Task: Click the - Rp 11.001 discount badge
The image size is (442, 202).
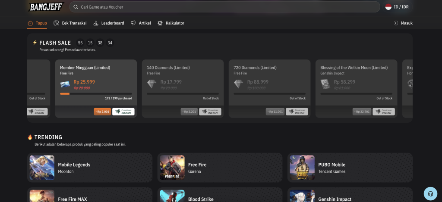Action: tap(275, 112)
